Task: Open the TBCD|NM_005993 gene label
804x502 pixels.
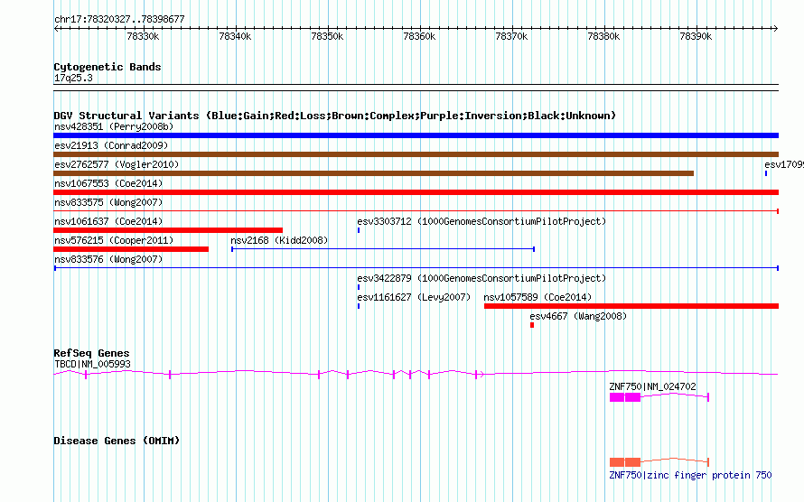Action: (92, 364)
